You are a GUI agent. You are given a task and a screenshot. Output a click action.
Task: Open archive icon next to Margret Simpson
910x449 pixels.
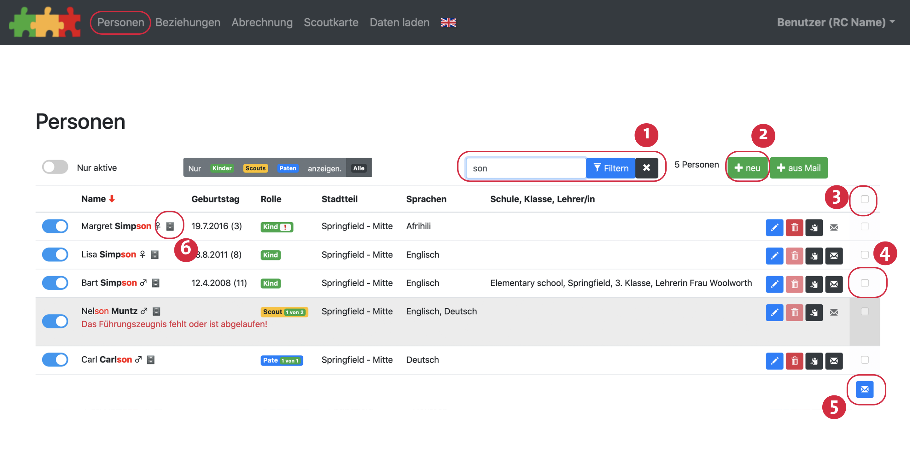170,226
